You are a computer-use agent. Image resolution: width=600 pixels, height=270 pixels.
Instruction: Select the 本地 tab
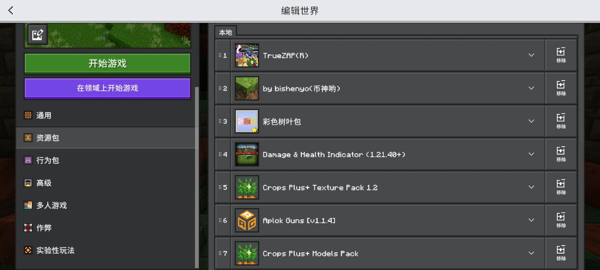(x=225, y=32)
